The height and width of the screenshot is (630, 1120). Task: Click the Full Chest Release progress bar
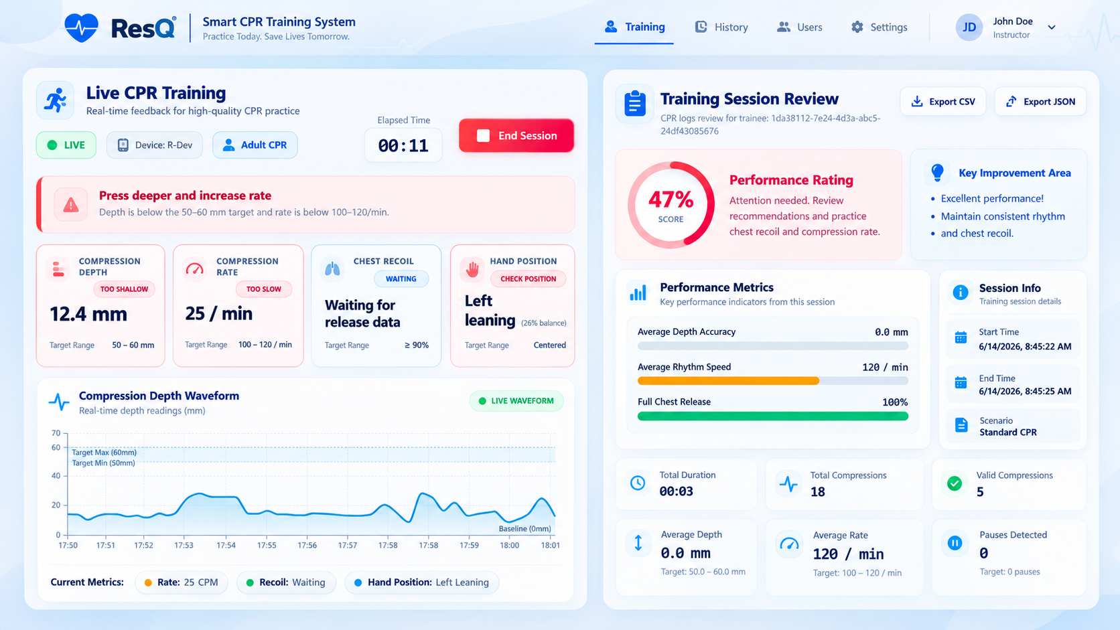[773, 416]
